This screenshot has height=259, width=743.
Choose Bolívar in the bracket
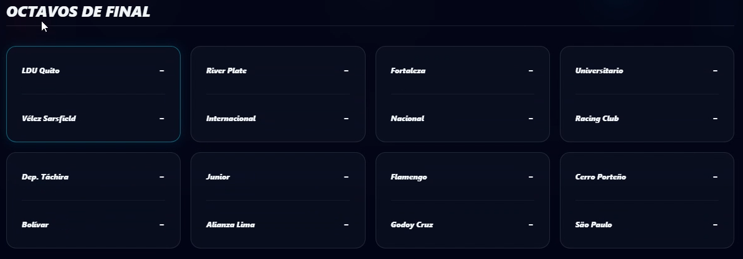[35, 225]
